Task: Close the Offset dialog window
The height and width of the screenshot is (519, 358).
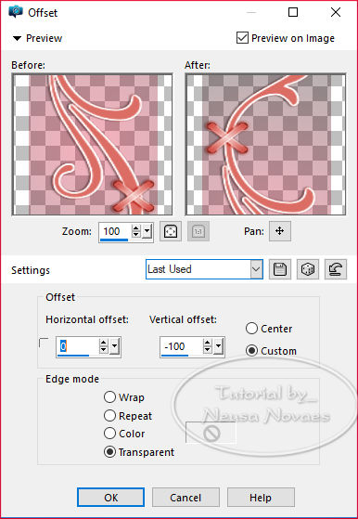Action: click(x=336, y=12)
